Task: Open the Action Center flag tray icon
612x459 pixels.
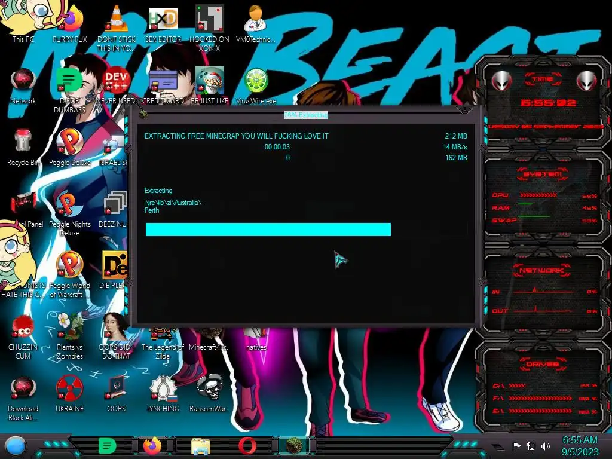Action: point(516,446)
